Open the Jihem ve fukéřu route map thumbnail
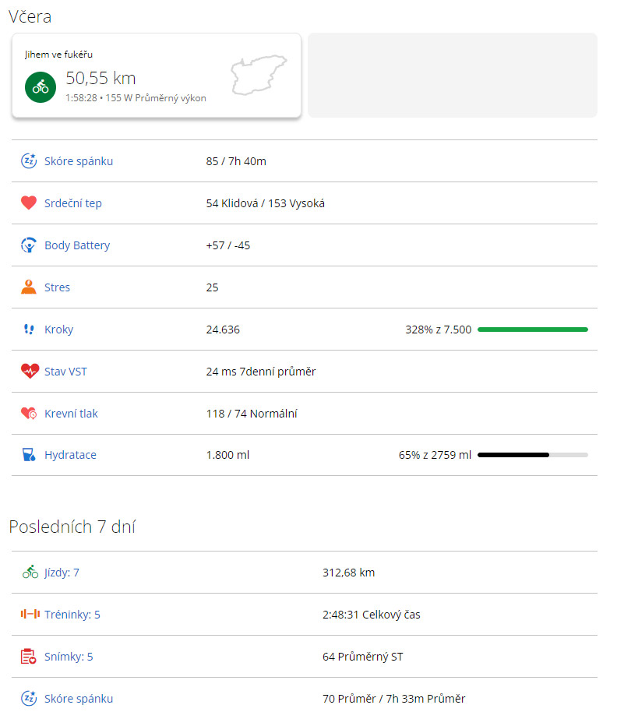The width and height of the screenshot is (617, 719). (259, 76)
